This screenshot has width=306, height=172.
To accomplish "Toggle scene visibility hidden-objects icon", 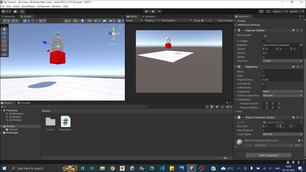I will (x=104, y=21).
